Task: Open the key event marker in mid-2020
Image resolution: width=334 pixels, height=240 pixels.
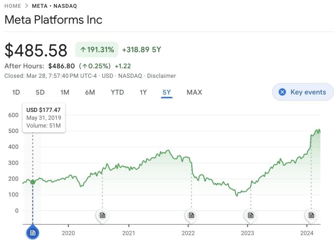Action: pyautogui.click(x=102, y=215)
